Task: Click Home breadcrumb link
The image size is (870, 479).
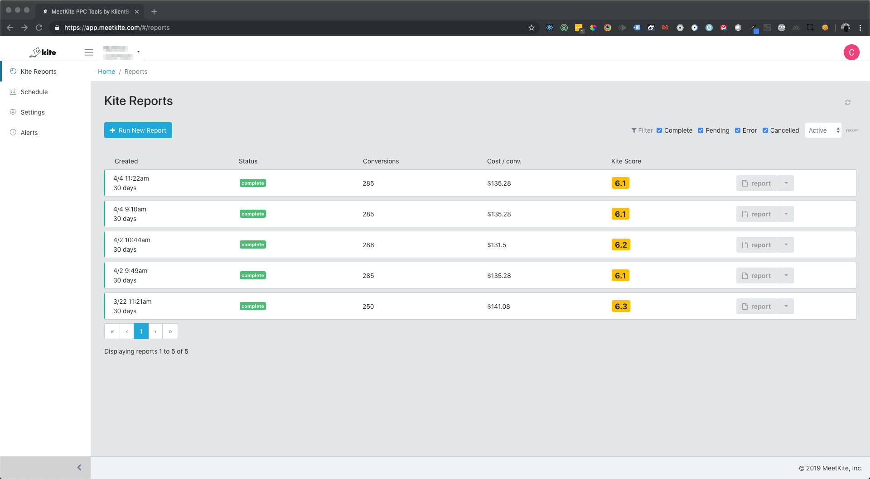Action: tap(106, 72)
